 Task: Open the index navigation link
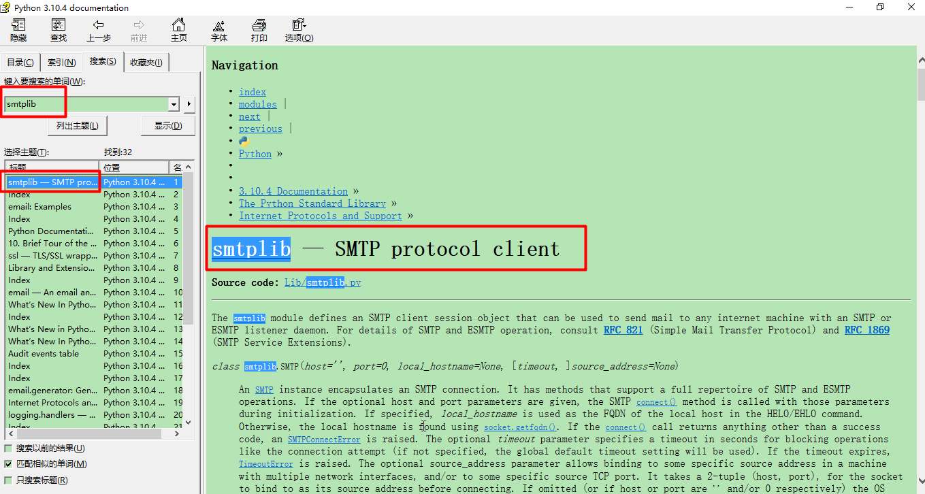click(253, 92)
